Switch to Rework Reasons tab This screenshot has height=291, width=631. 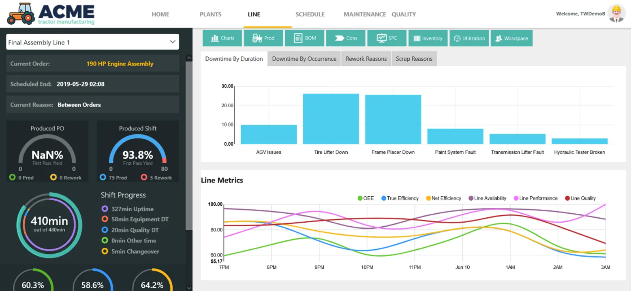(366, 59)
